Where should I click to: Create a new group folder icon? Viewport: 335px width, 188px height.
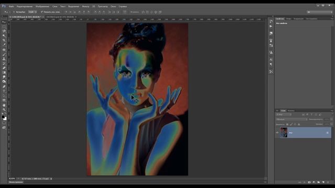319,182
